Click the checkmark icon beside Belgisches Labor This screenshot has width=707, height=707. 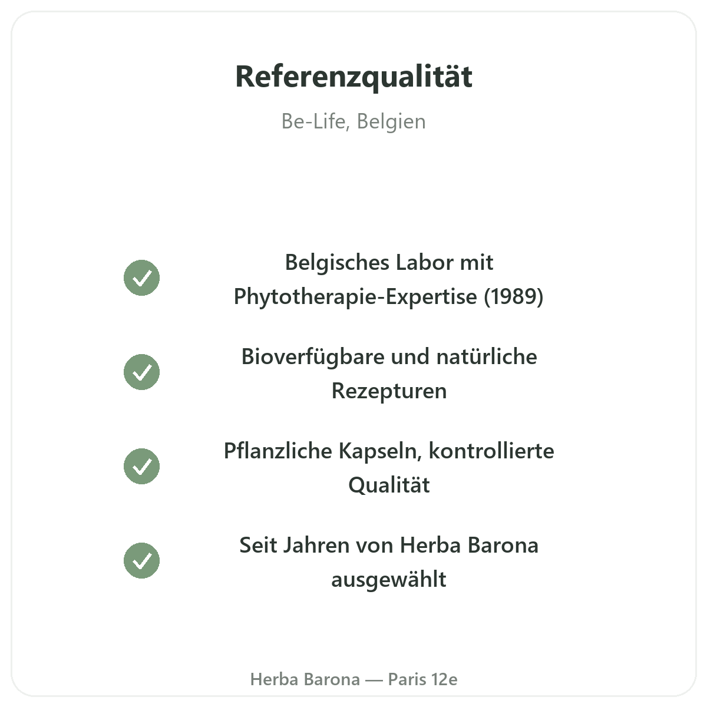coord(141,277)
